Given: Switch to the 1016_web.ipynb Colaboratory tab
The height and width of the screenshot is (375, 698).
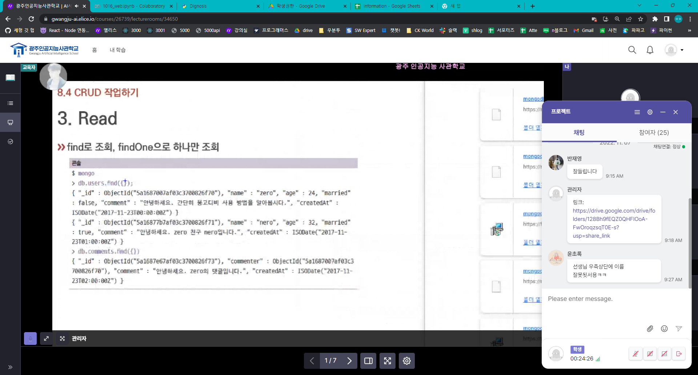Looking at the screenshot, I should tap(133, 6).
